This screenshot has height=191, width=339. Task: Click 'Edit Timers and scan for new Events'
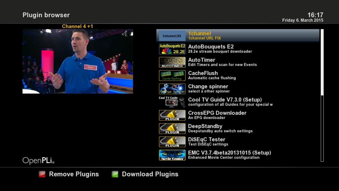point(222,65)
